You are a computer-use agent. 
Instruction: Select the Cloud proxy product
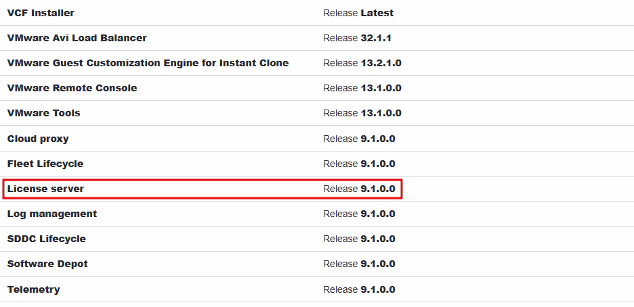point(38,139)
